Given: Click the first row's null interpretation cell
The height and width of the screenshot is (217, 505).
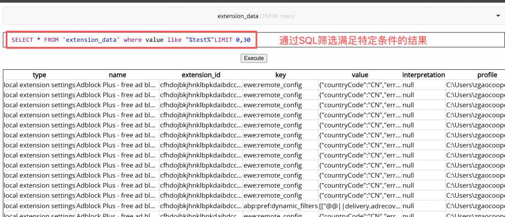Looking at the screenshot, I should coord(424,85).
